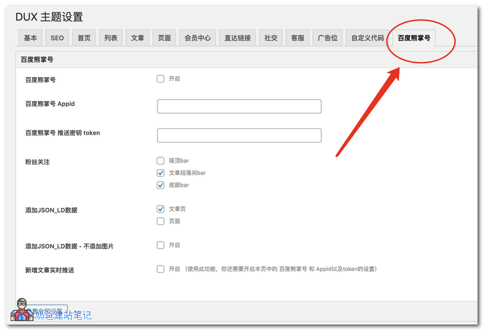
Task: Click the 百度熊掌号 section header
Action: tap(37, 59)
